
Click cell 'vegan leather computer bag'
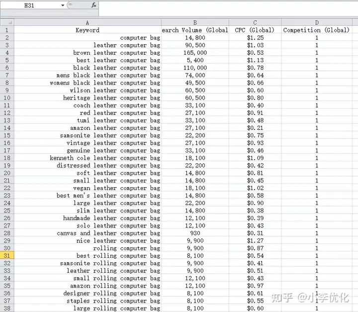click(88, 188)
